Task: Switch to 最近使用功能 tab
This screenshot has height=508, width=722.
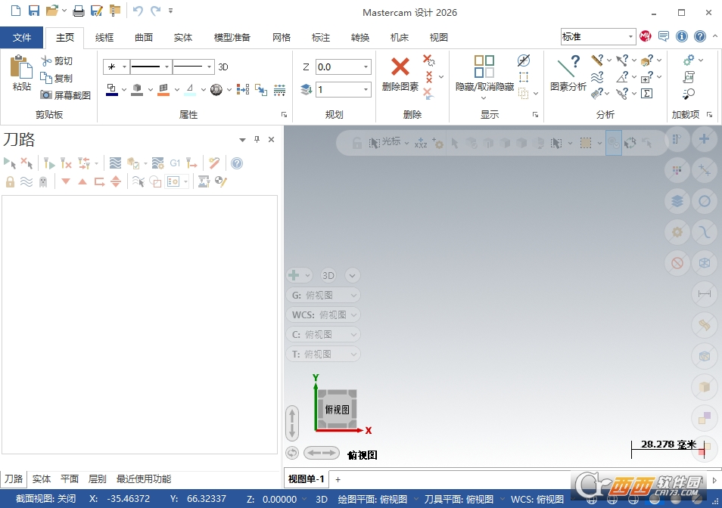Action: (x=144, y=479)
